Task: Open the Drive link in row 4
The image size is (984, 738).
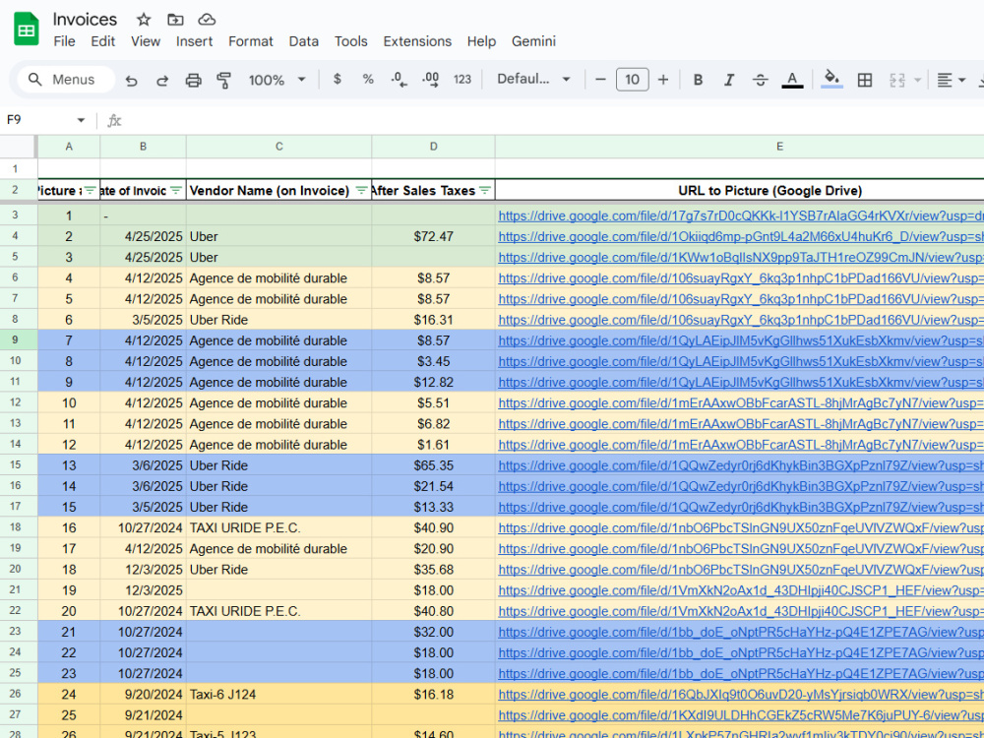Action: [741, 236]
